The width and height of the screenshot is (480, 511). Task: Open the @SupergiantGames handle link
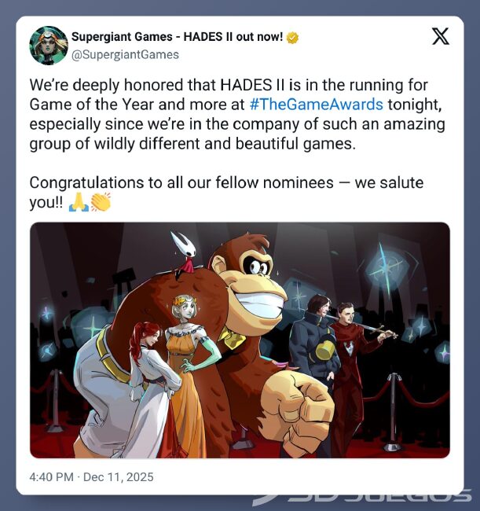pyautogui.click(x=125, y=54)
